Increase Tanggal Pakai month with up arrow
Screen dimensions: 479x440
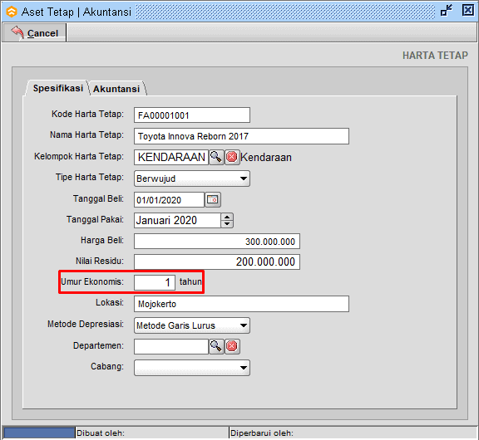[227, 218]
